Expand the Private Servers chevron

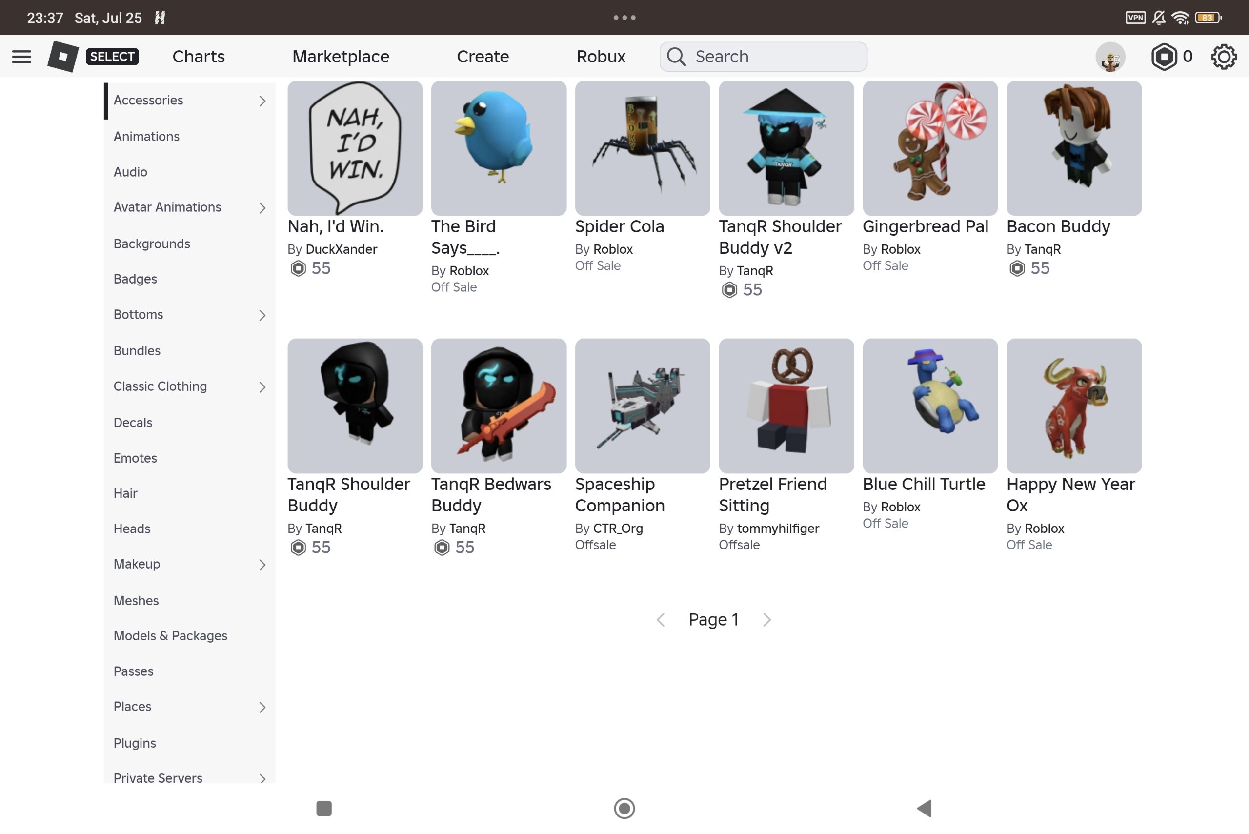tap(262, 779)
